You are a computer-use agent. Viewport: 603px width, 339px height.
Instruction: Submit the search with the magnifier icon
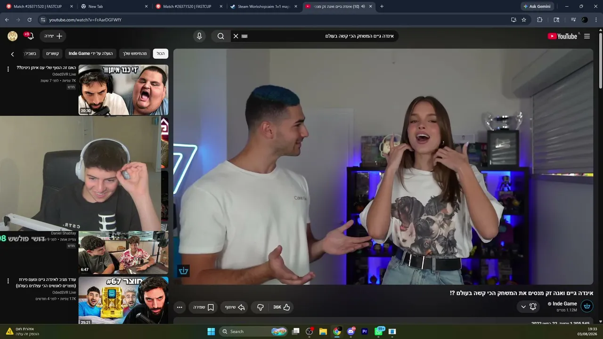pos(220,36)
